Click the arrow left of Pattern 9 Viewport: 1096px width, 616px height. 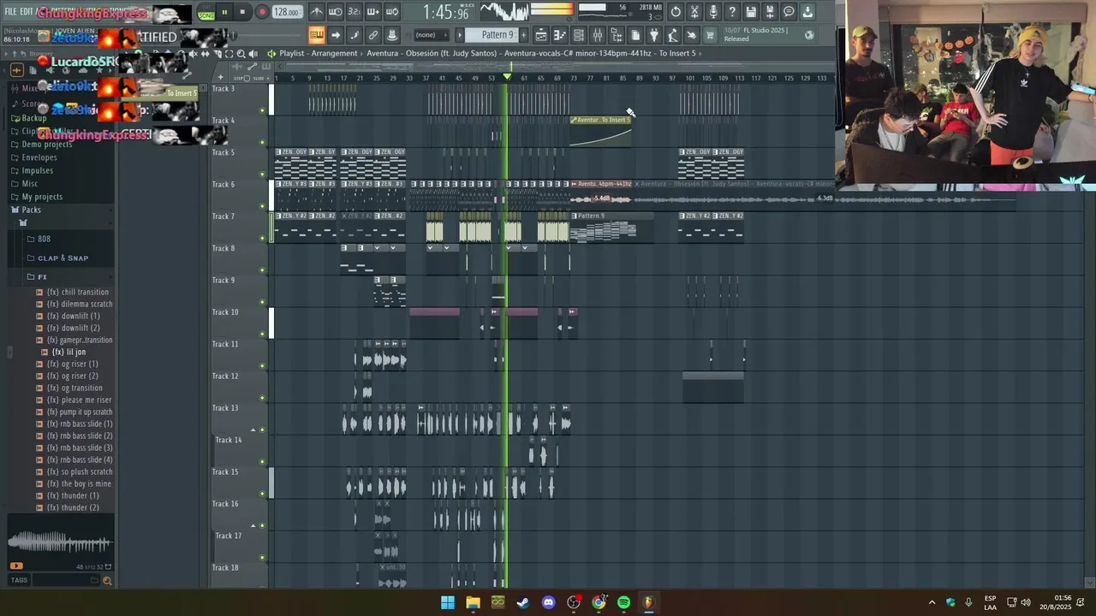(x=460, y=35)
